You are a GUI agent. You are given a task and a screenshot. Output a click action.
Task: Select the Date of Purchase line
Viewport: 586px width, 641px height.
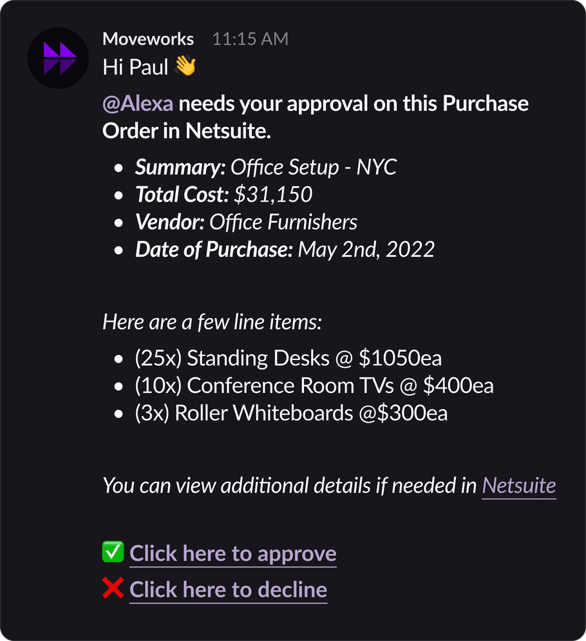point(285,250)
